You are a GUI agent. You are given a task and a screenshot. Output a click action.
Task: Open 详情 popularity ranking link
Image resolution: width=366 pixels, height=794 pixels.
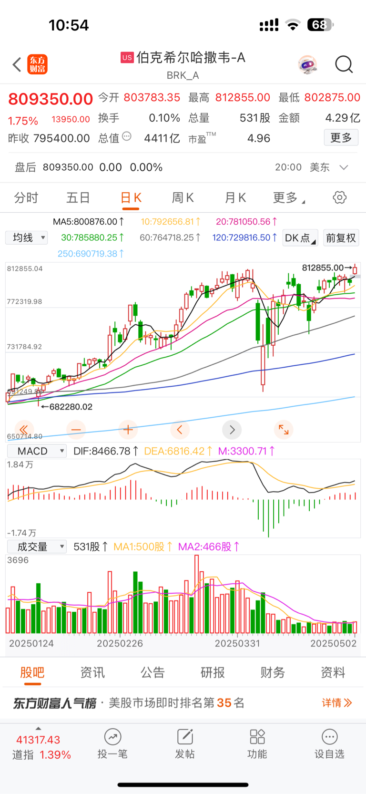337,702
